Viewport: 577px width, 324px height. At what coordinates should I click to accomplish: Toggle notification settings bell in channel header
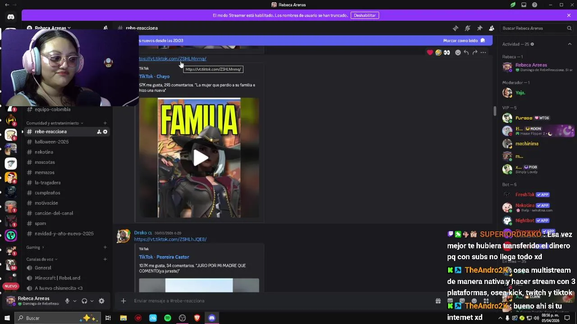tap(467, 28)
